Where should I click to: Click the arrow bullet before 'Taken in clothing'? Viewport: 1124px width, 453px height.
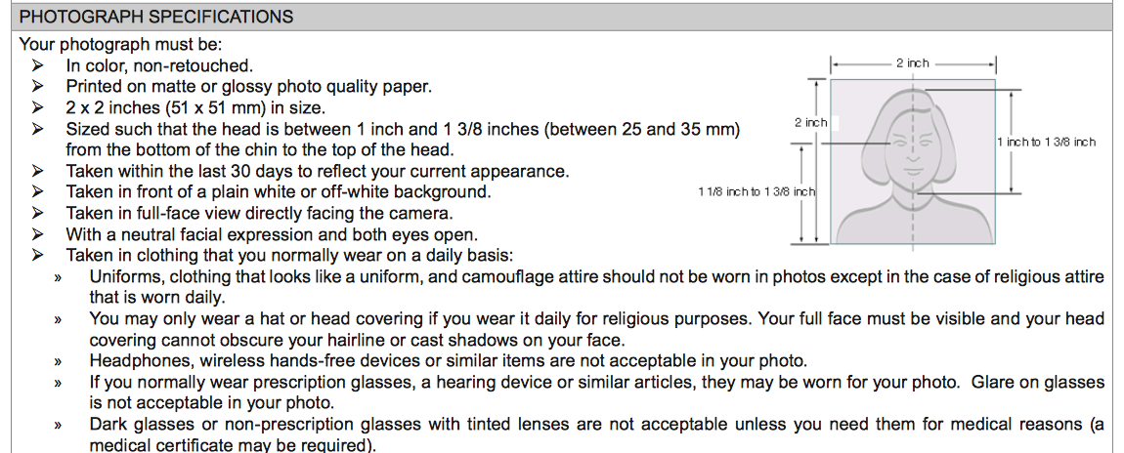[38, 256]
